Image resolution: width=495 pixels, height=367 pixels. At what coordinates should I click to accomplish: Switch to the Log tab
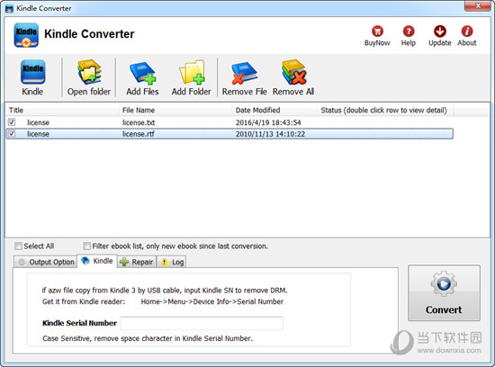click(x=172, y=262)
